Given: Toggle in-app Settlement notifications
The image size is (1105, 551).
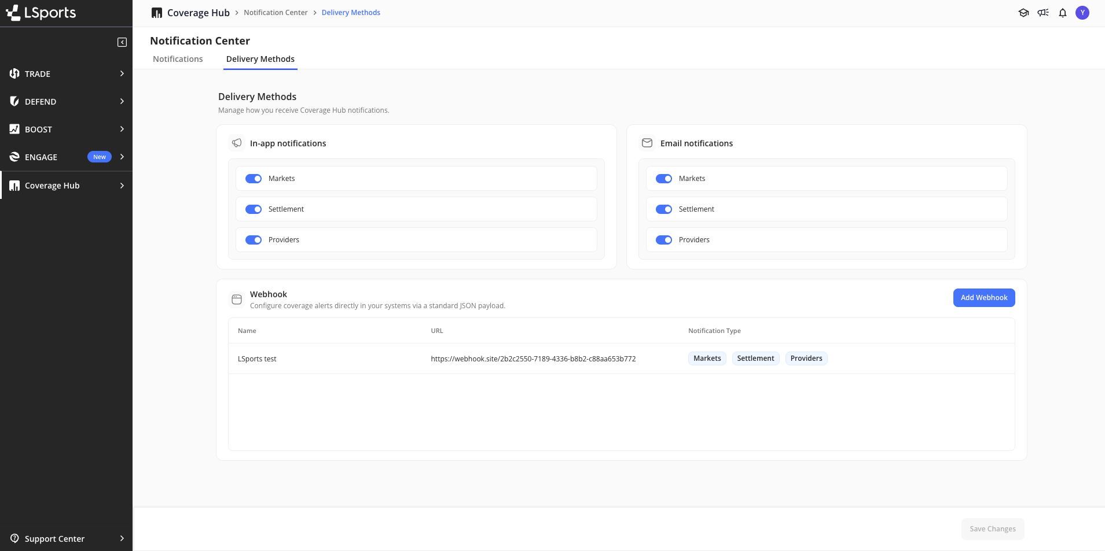Looking at the screenshot, I should coord(254,209).
